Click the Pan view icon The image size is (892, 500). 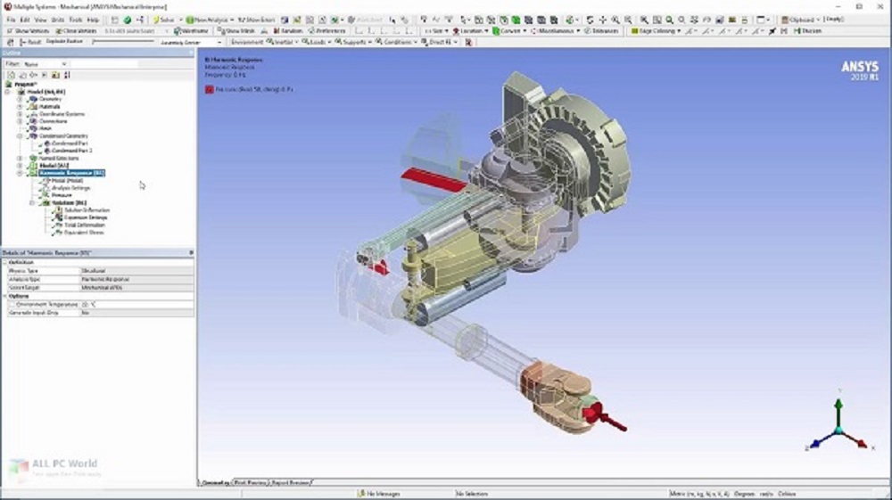tap(602, 20)
